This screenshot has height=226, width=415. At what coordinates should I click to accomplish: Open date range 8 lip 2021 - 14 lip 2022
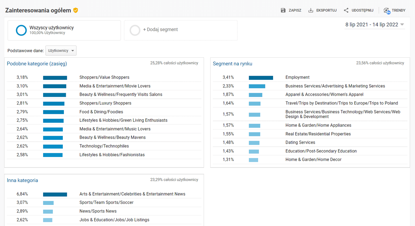point(372,25)
